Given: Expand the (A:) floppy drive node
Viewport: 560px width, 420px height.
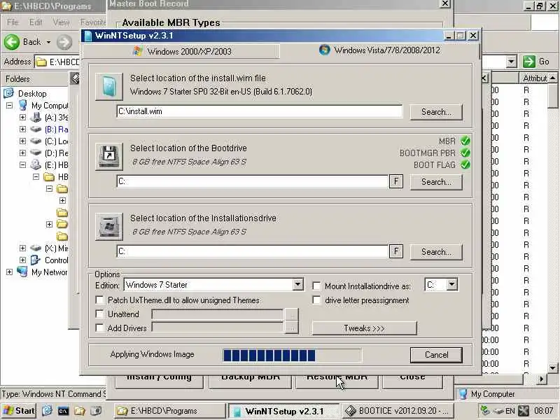Looking at the screenshot, I should pyautogui.click(x=22, y=117).
